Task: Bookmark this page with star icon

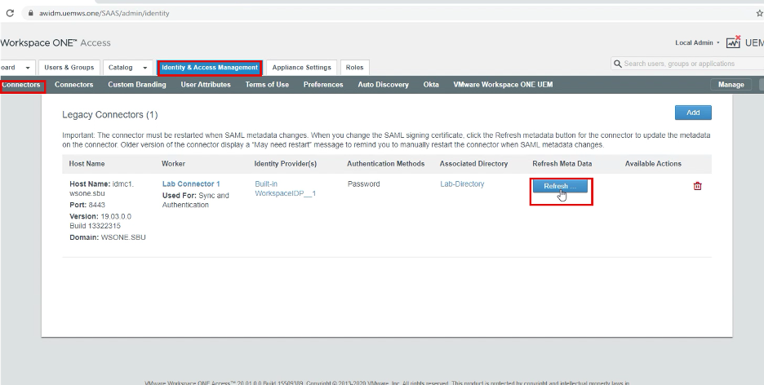Action: coord(759,13)
